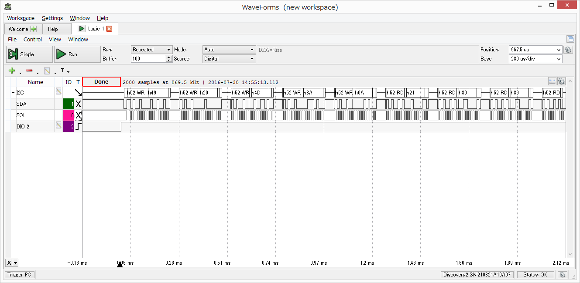Open the File menu of Logic
580x283 pixels.
12,40
